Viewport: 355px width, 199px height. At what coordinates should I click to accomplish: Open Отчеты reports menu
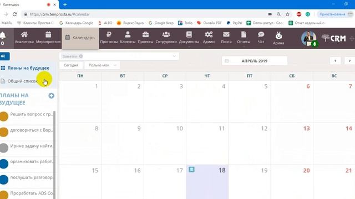click(244, 38)
